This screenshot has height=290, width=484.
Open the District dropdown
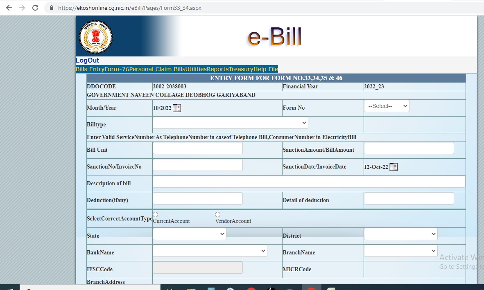400,234
